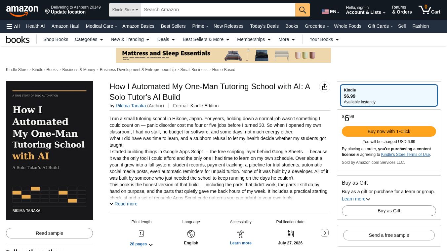Click Accessibility Learn more link
The width and height of the screenshot is (447, 251).
coord(241,243)
